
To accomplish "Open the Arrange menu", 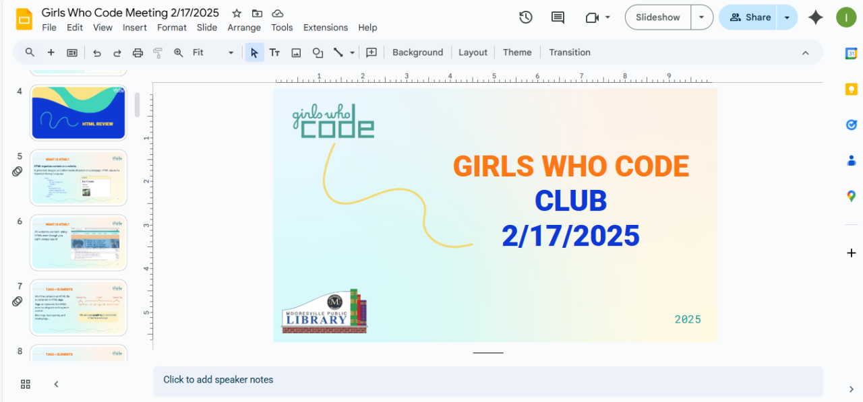I will (x=244, y=28).
